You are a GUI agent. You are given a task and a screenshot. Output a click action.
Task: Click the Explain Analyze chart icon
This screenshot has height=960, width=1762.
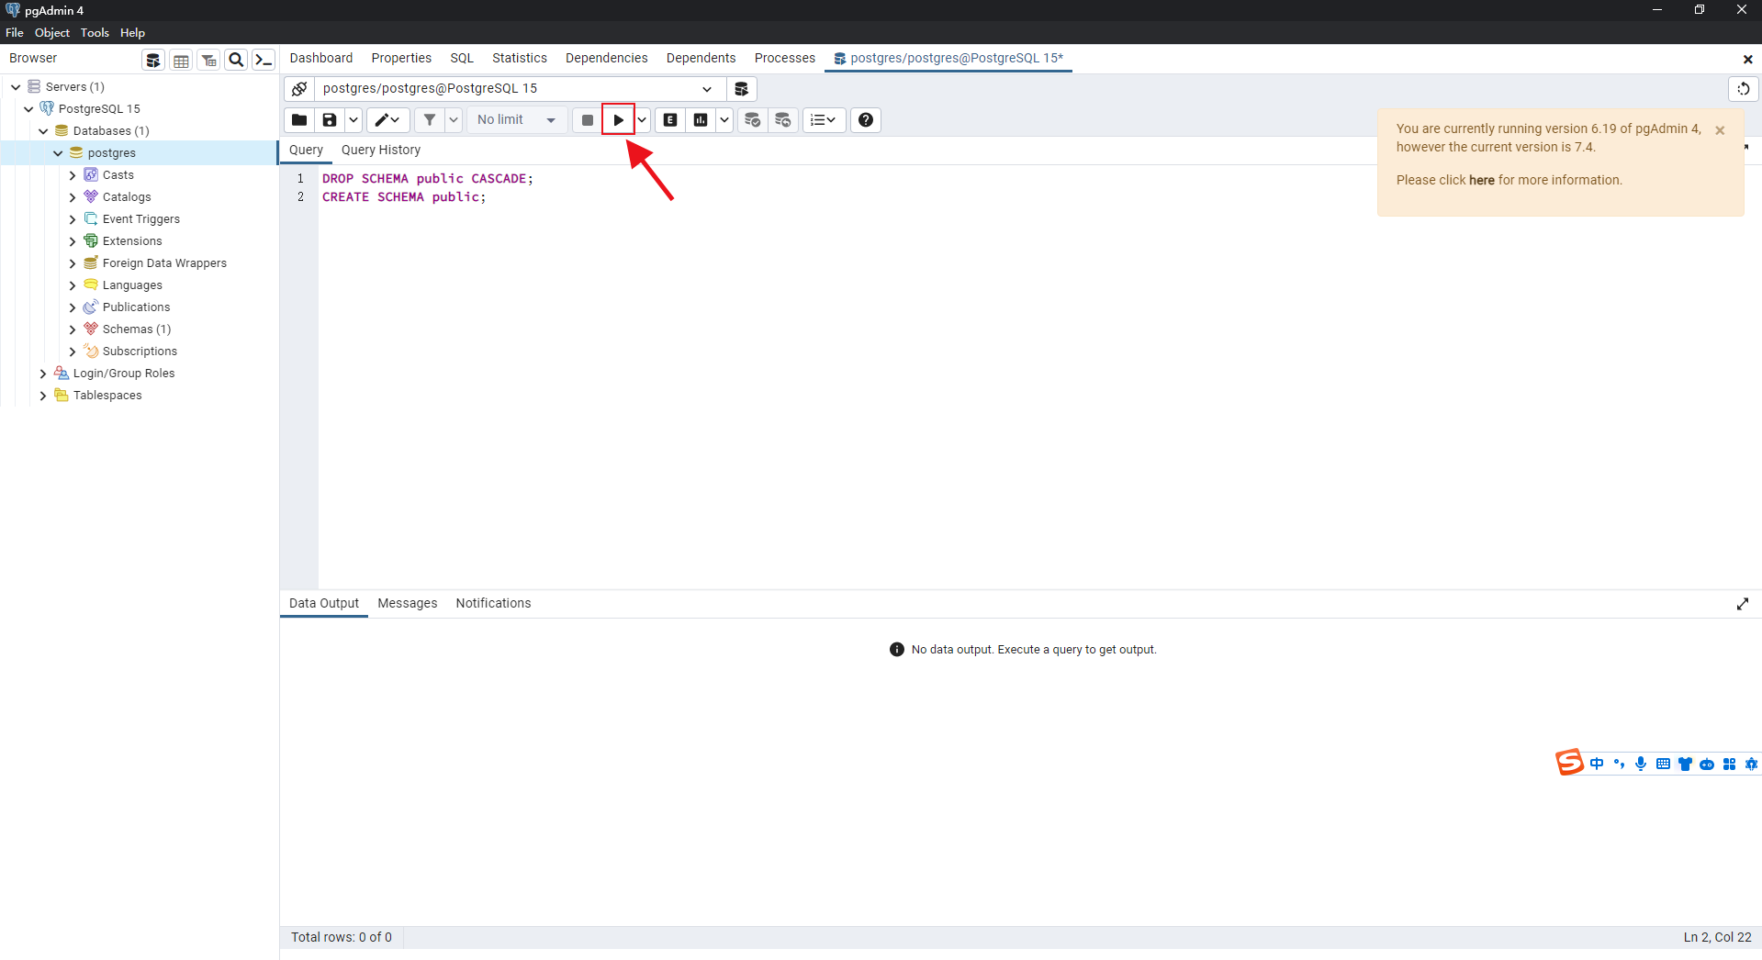click(x=701, y=120)
